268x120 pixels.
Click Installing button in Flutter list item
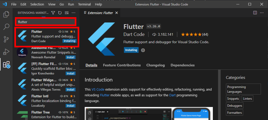pyautogui.click(x=69, y=41)
